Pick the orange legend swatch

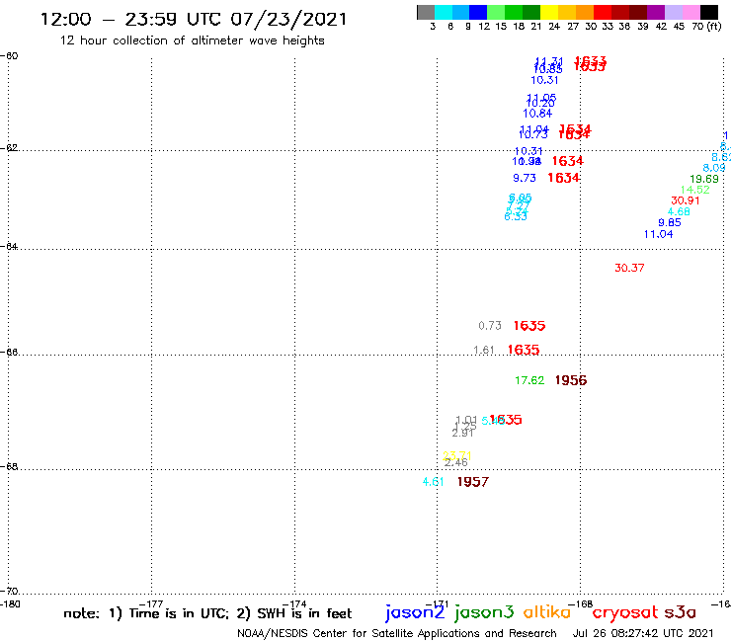585,12
